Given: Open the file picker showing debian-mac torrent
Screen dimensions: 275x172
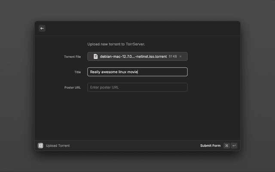Looking at the screenshot, I should [133, 56].
